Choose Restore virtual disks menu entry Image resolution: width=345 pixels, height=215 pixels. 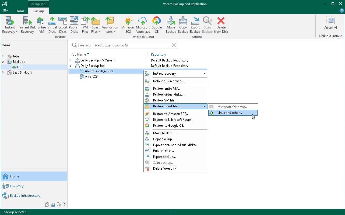(x=176, y=94)
